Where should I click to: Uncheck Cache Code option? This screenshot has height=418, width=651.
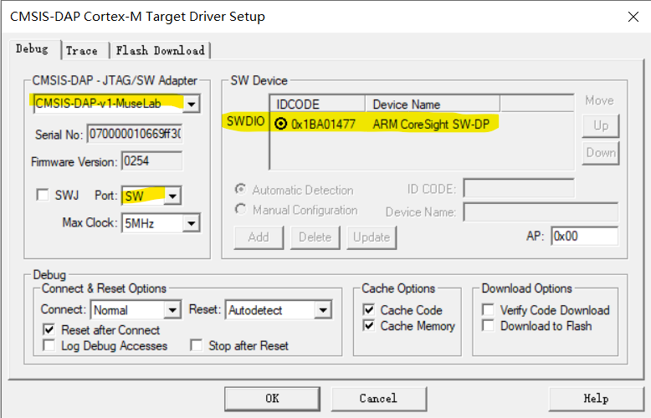coord(369,310)
